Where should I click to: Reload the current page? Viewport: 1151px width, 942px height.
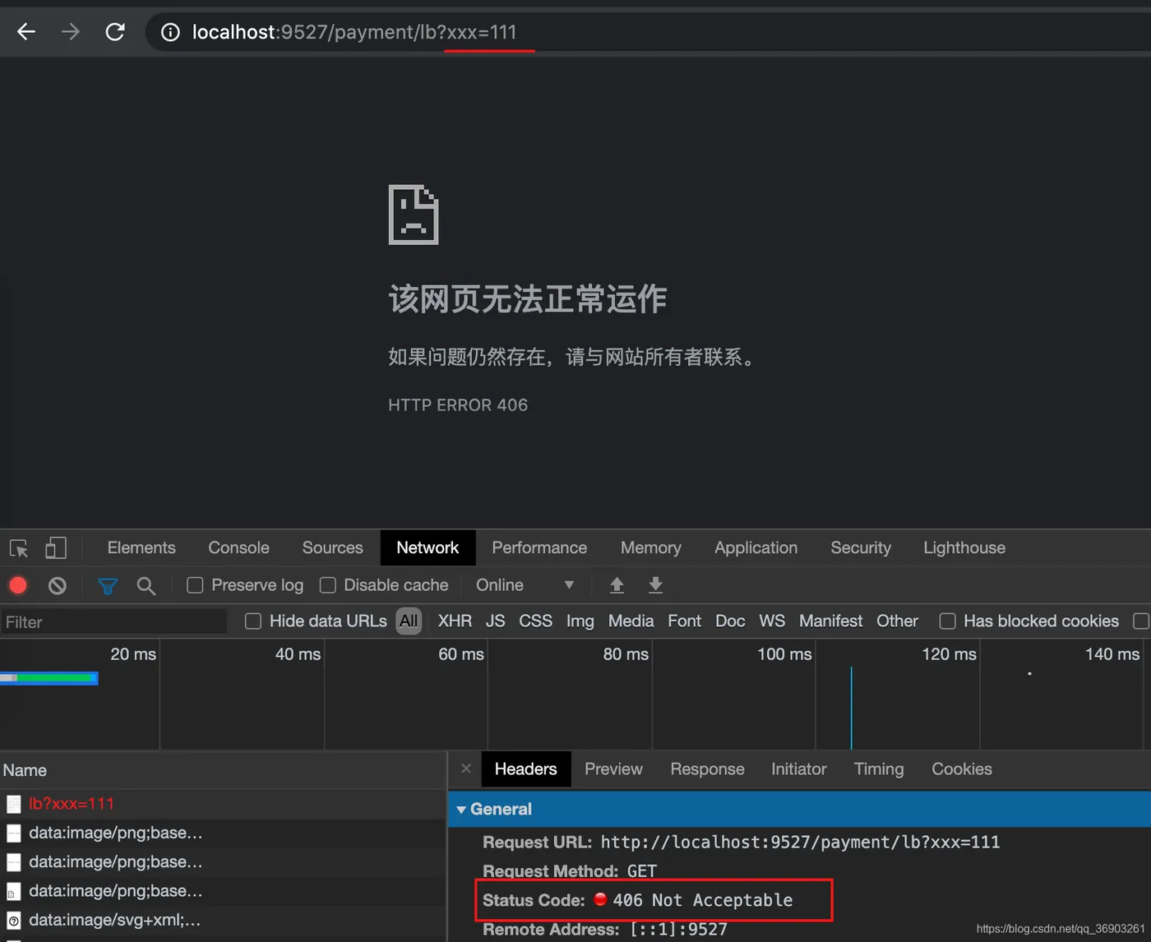(x=115, y=32)
